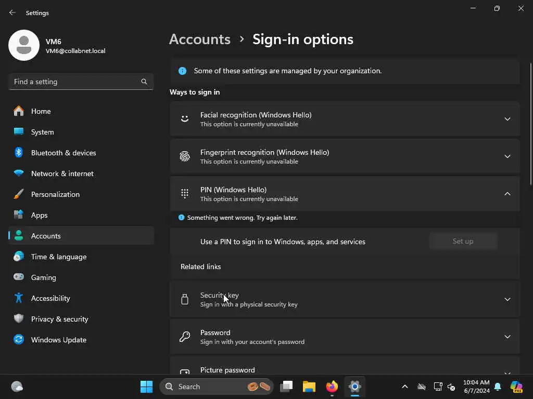The image size is (533, 399).
Task: Click 'Something went wrong. Try again later.' message
Action: click(x=243, y=218)
